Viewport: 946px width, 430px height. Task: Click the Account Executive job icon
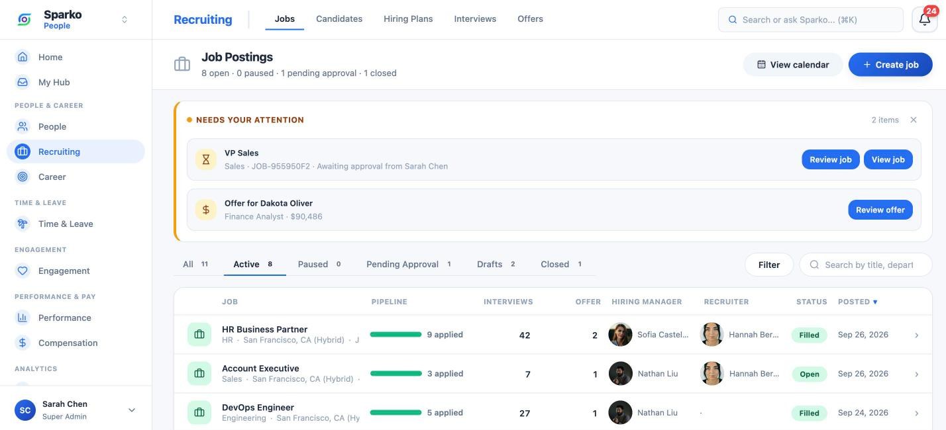199,374
